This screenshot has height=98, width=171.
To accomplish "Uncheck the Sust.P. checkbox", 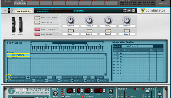I will click(x=85, y=81).
